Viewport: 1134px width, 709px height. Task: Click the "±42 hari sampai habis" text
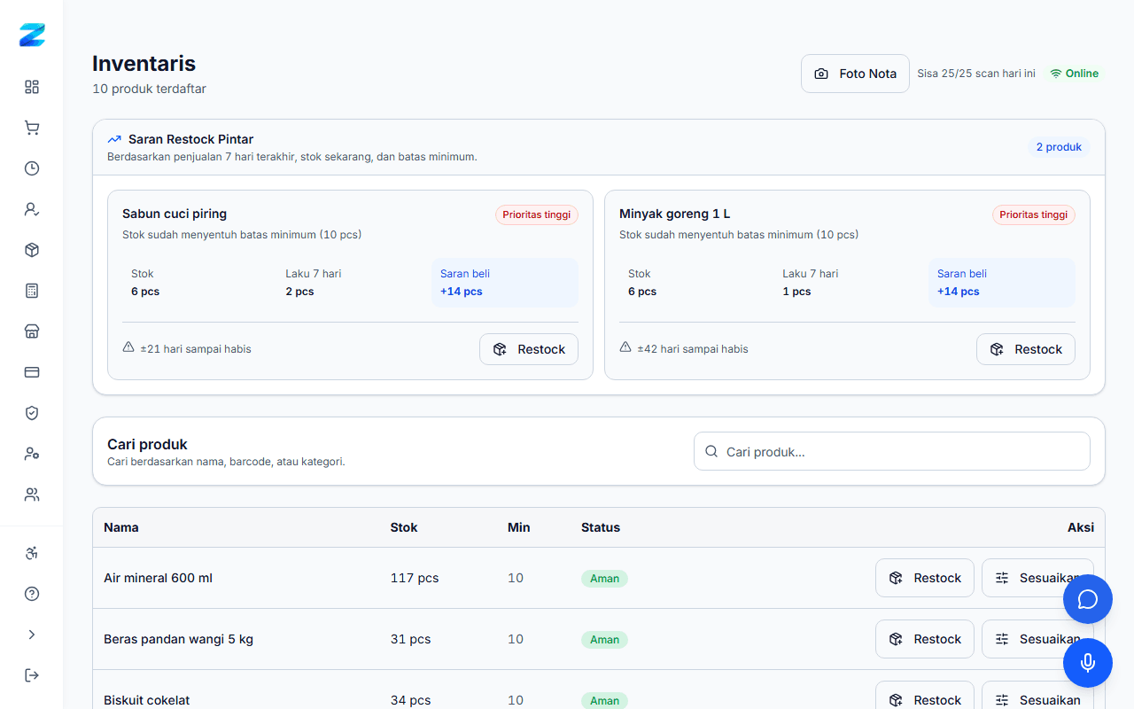(693, 349)
